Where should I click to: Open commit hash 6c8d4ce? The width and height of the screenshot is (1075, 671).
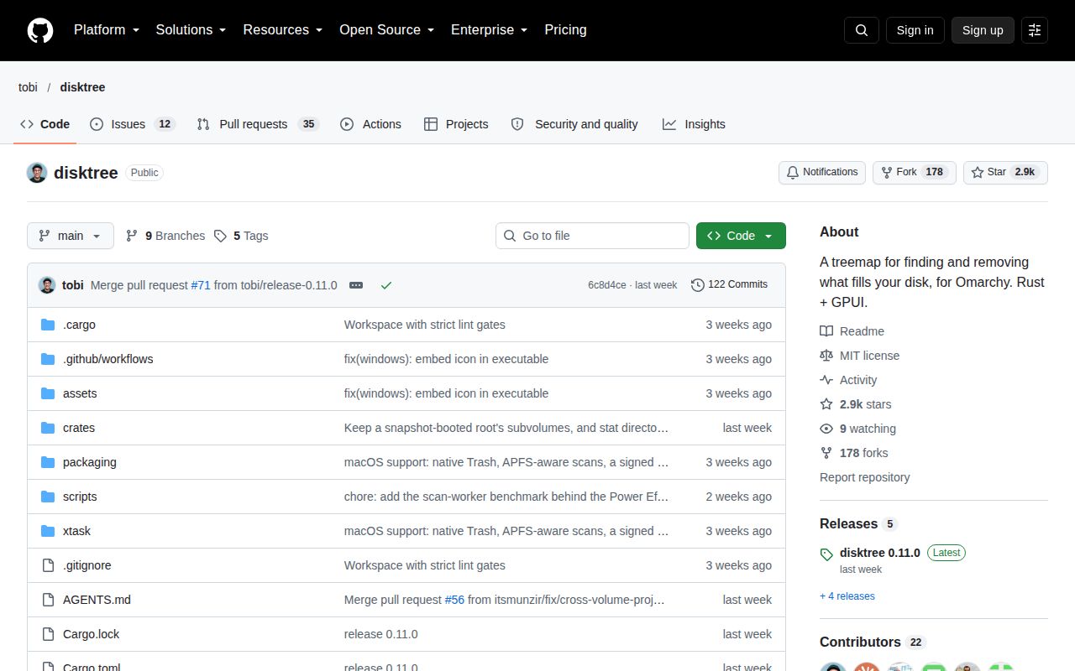(607, 285)
